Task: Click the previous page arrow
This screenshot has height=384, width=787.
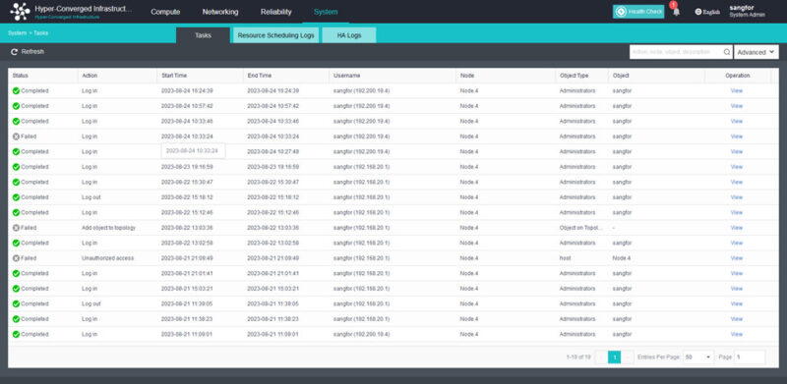Action: [x=601, y=357]
